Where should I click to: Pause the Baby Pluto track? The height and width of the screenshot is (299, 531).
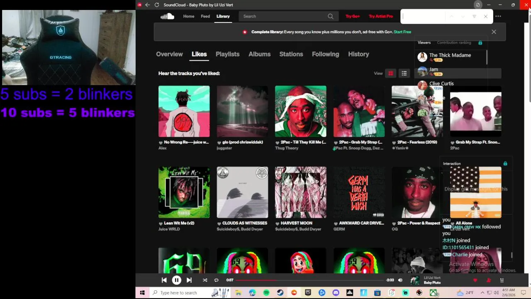[x=176, y=280]
